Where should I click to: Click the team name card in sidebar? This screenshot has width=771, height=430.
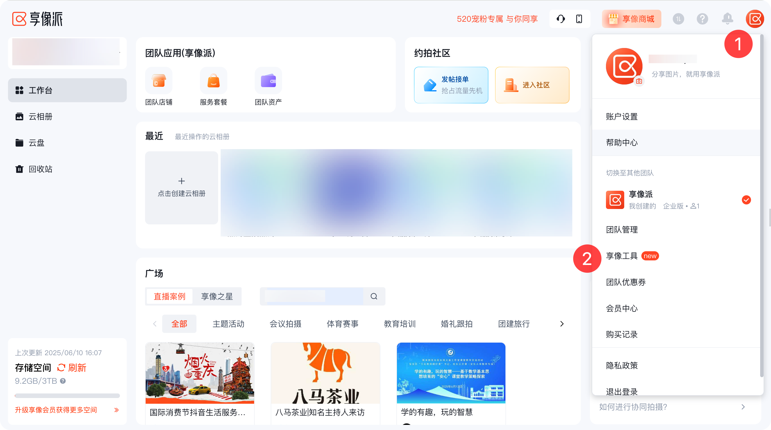click(x=67, y=53)
